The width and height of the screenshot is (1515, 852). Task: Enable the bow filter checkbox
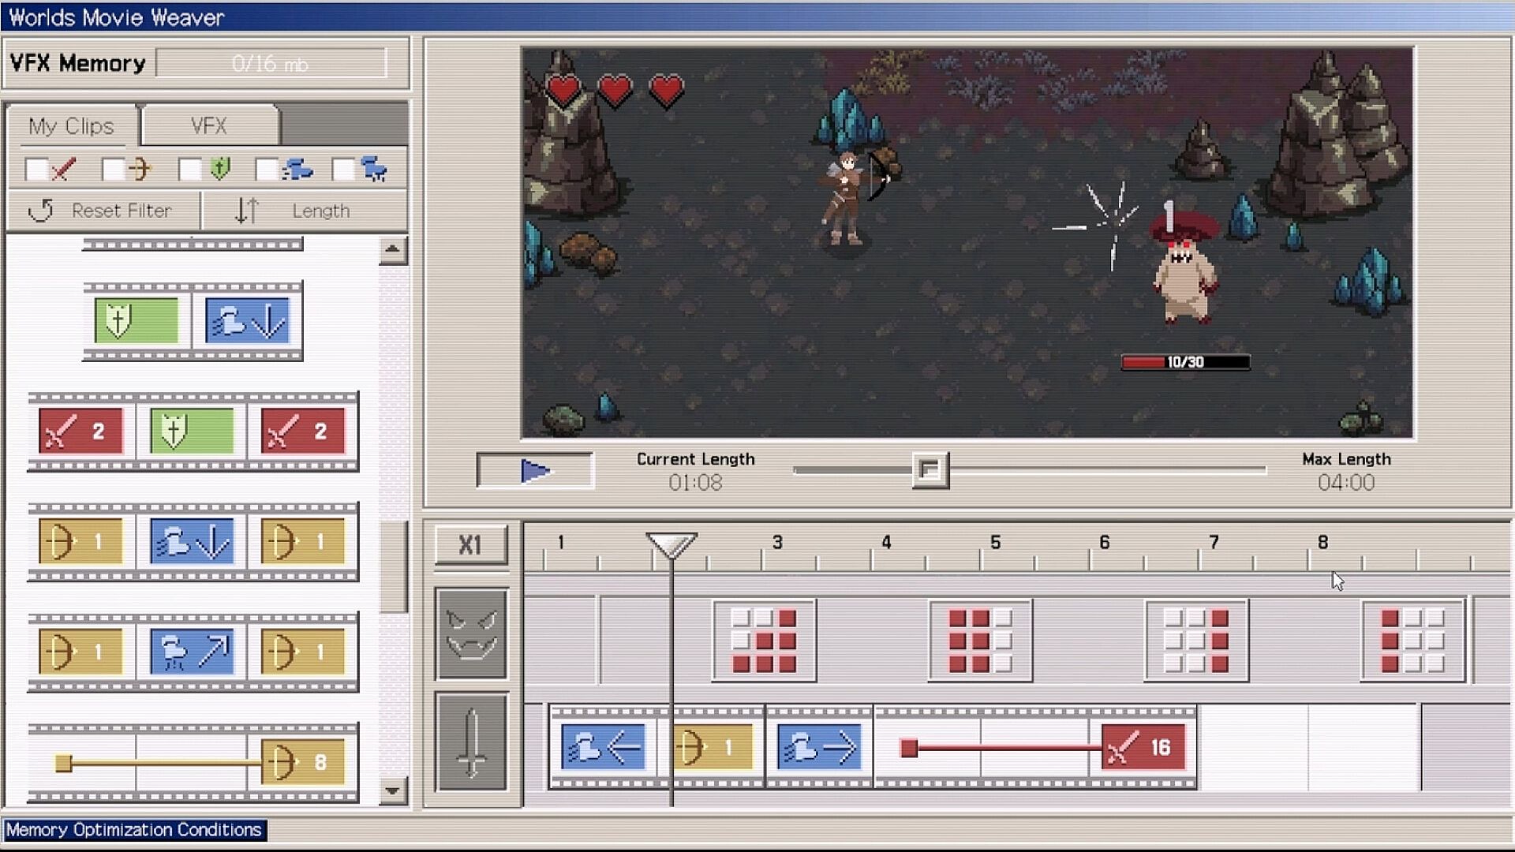tap(113, 169)
